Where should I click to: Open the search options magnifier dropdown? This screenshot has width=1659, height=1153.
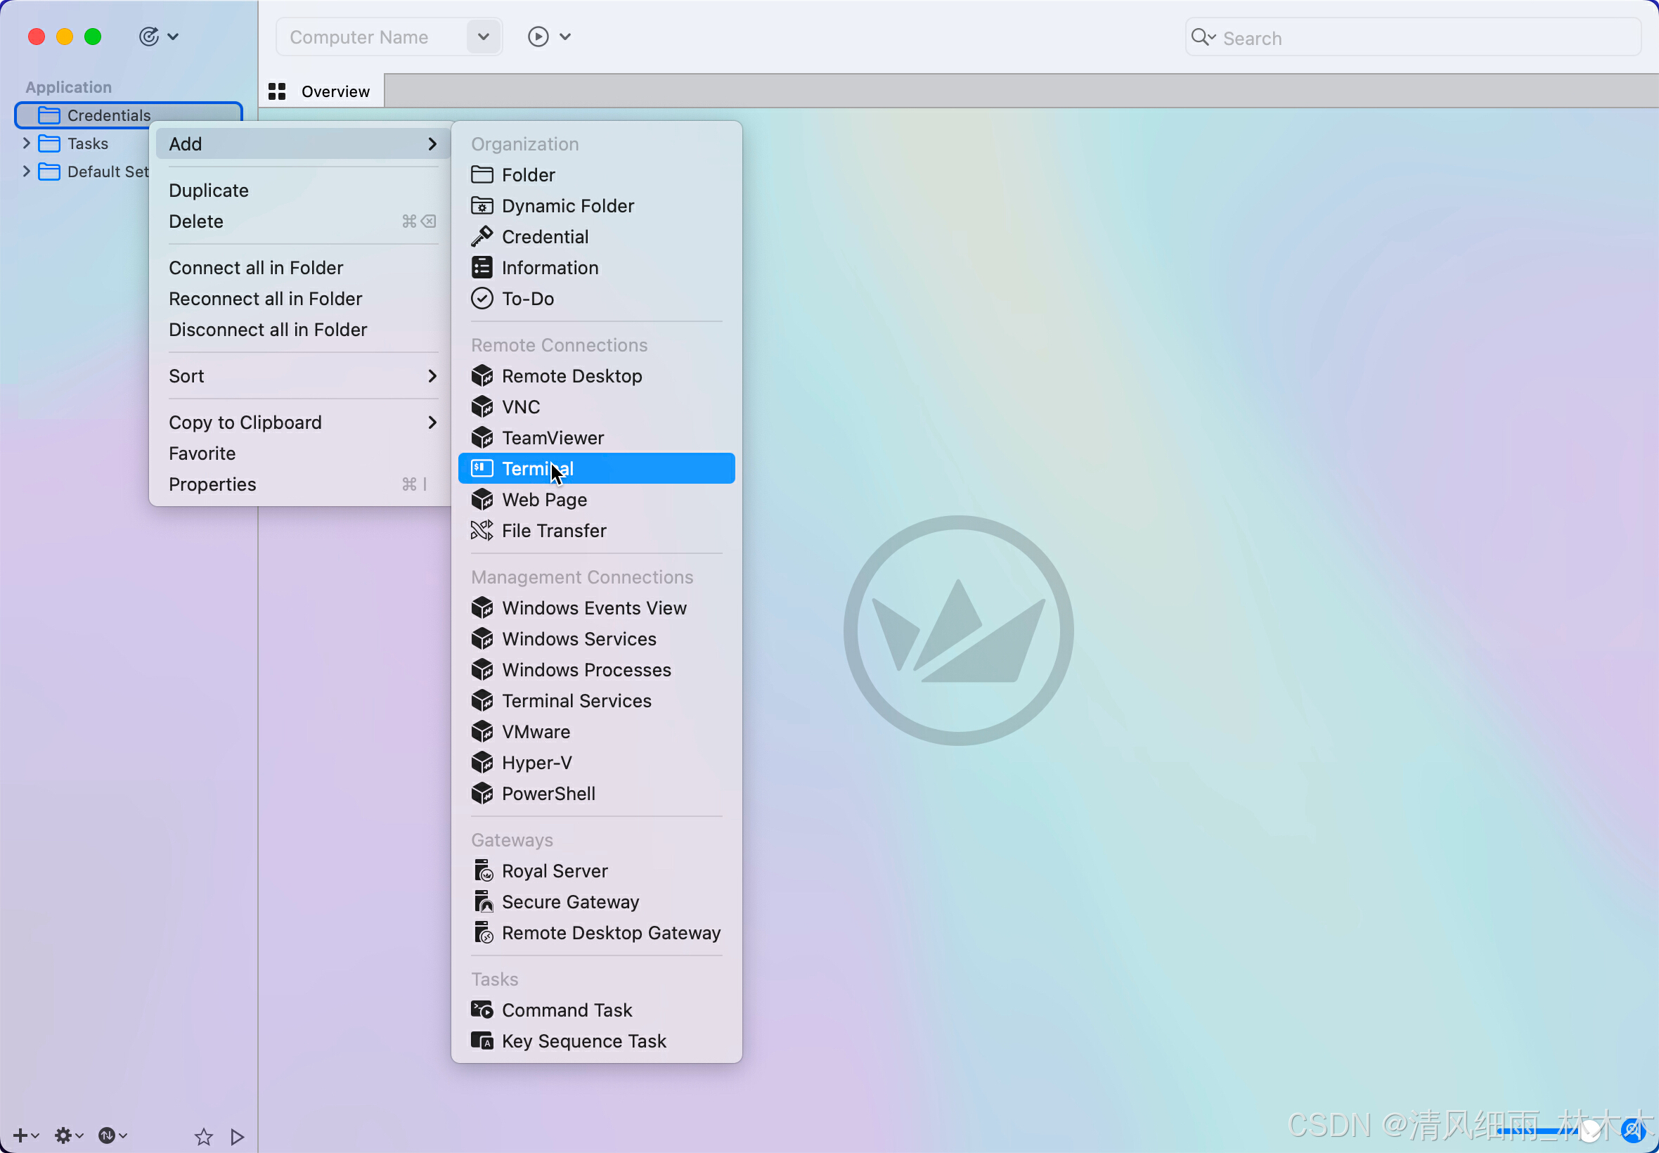pyautogui.click(x=1203, y=37)
